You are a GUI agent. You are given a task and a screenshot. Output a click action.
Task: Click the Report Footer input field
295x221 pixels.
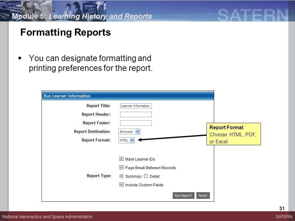click(136, 123)
